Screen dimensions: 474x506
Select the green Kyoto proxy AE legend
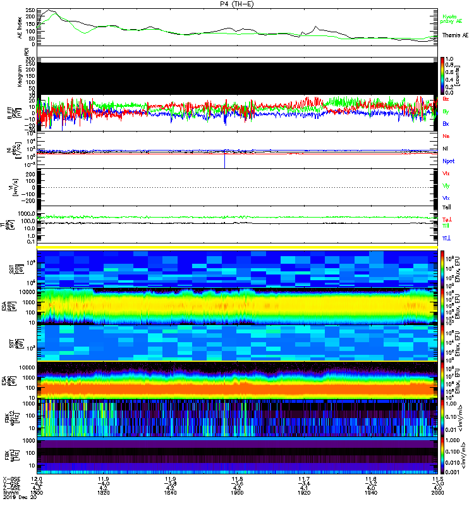[x=451, y=19]
